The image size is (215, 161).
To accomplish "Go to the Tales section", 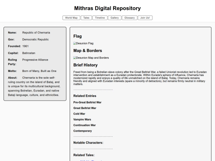I will click(x=86, y=18).
